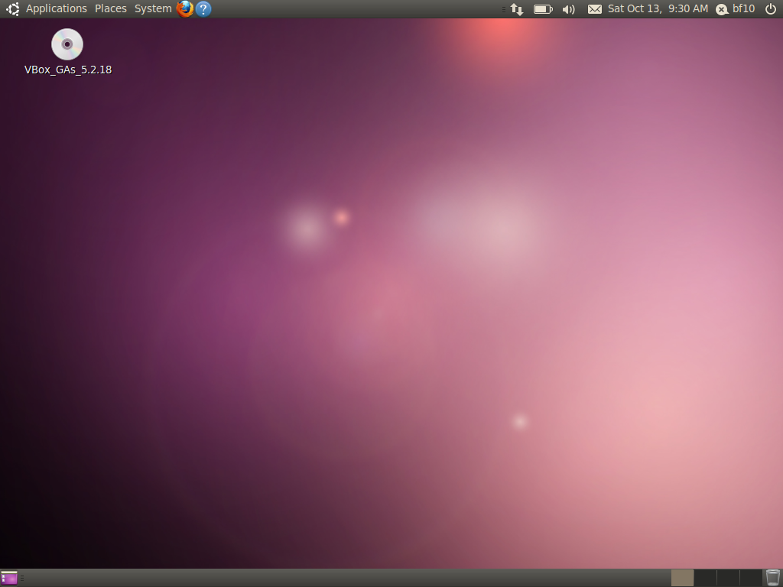Open the Places menu
The width and height of the screenshot is (783, 587).
(111, 9)
